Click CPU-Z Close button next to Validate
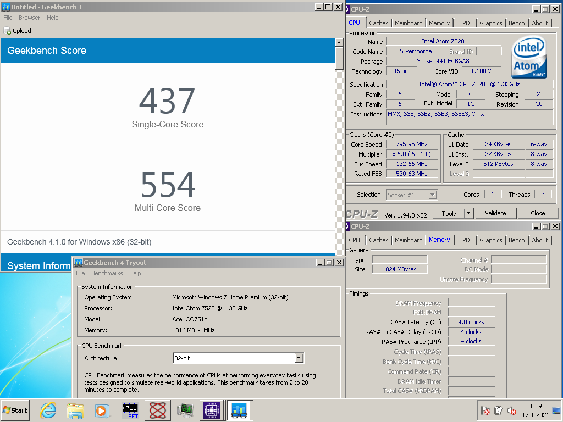The height and width of the screenshot is (422, 563). tap(538, 213)
